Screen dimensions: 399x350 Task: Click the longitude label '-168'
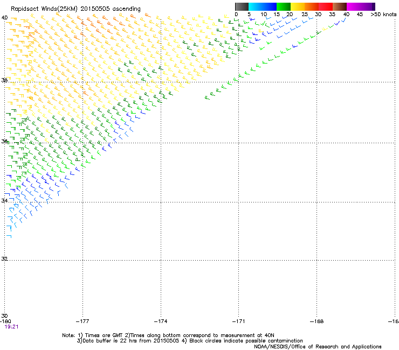click(317, 321)
